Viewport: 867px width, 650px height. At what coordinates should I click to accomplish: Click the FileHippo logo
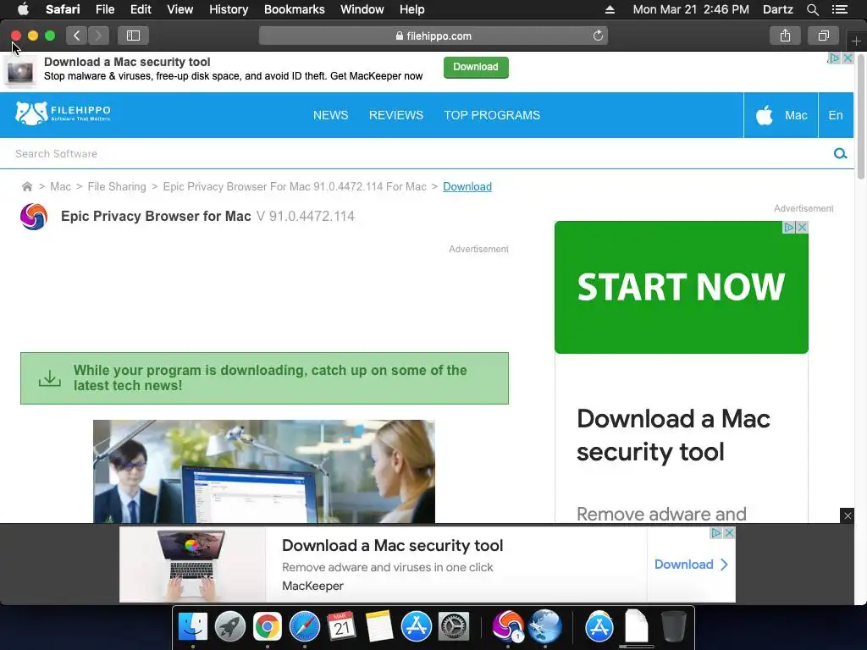(63, 113)
